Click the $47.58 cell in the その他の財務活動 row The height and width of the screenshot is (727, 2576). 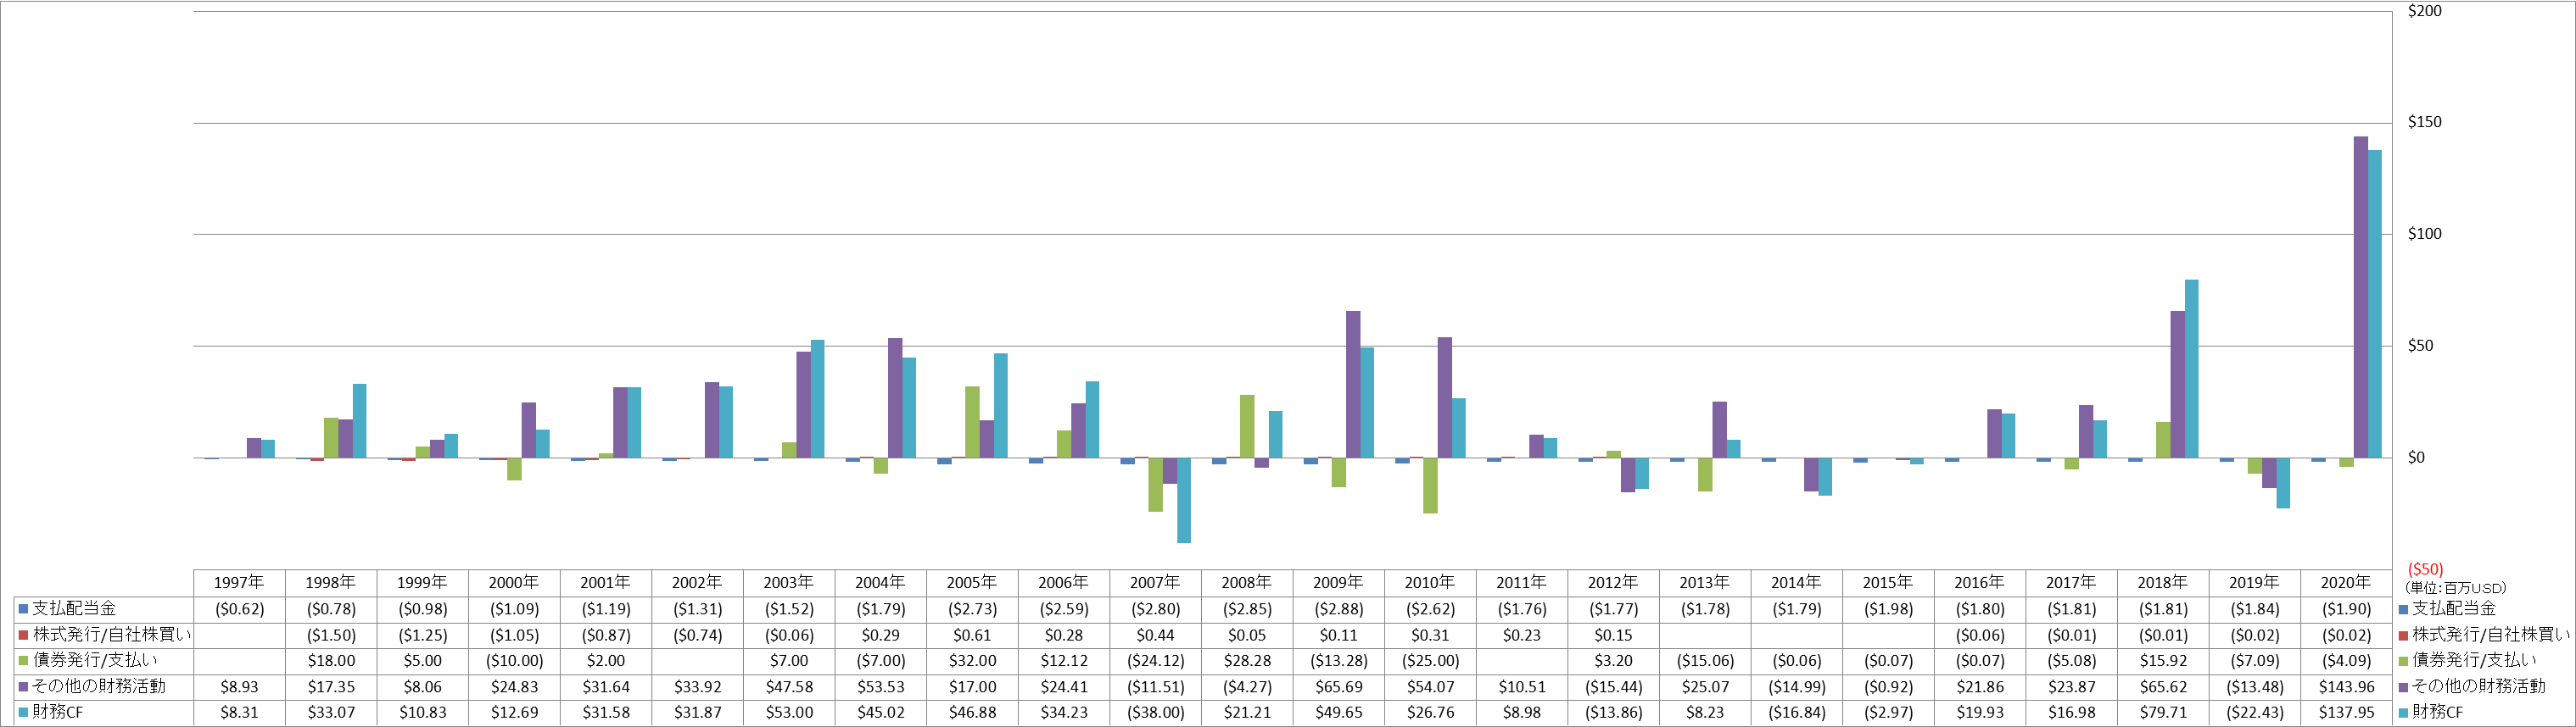tap(789, 687)
